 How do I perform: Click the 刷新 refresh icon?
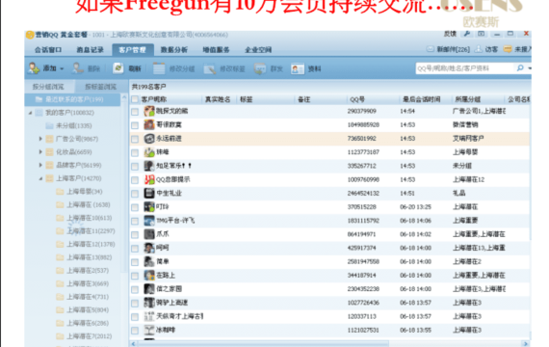118,68
